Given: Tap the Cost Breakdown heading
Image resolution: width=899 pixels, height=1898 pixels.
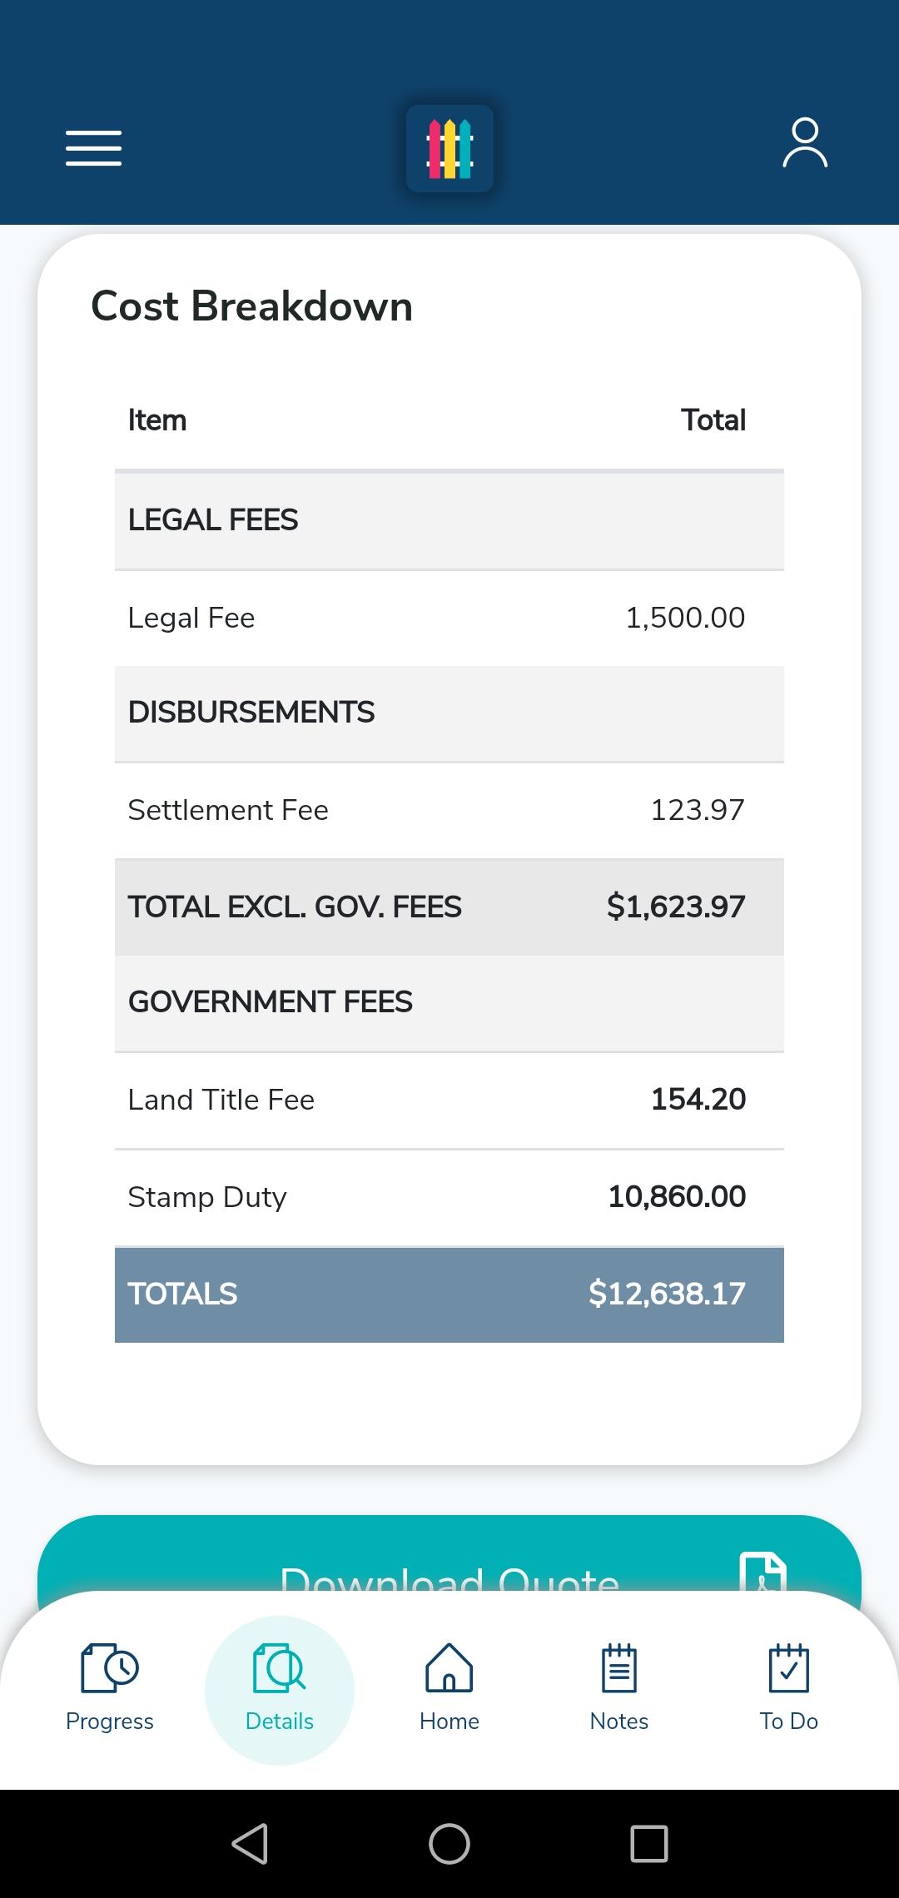Looking at the screenshot, I should [x=251, y=306].
